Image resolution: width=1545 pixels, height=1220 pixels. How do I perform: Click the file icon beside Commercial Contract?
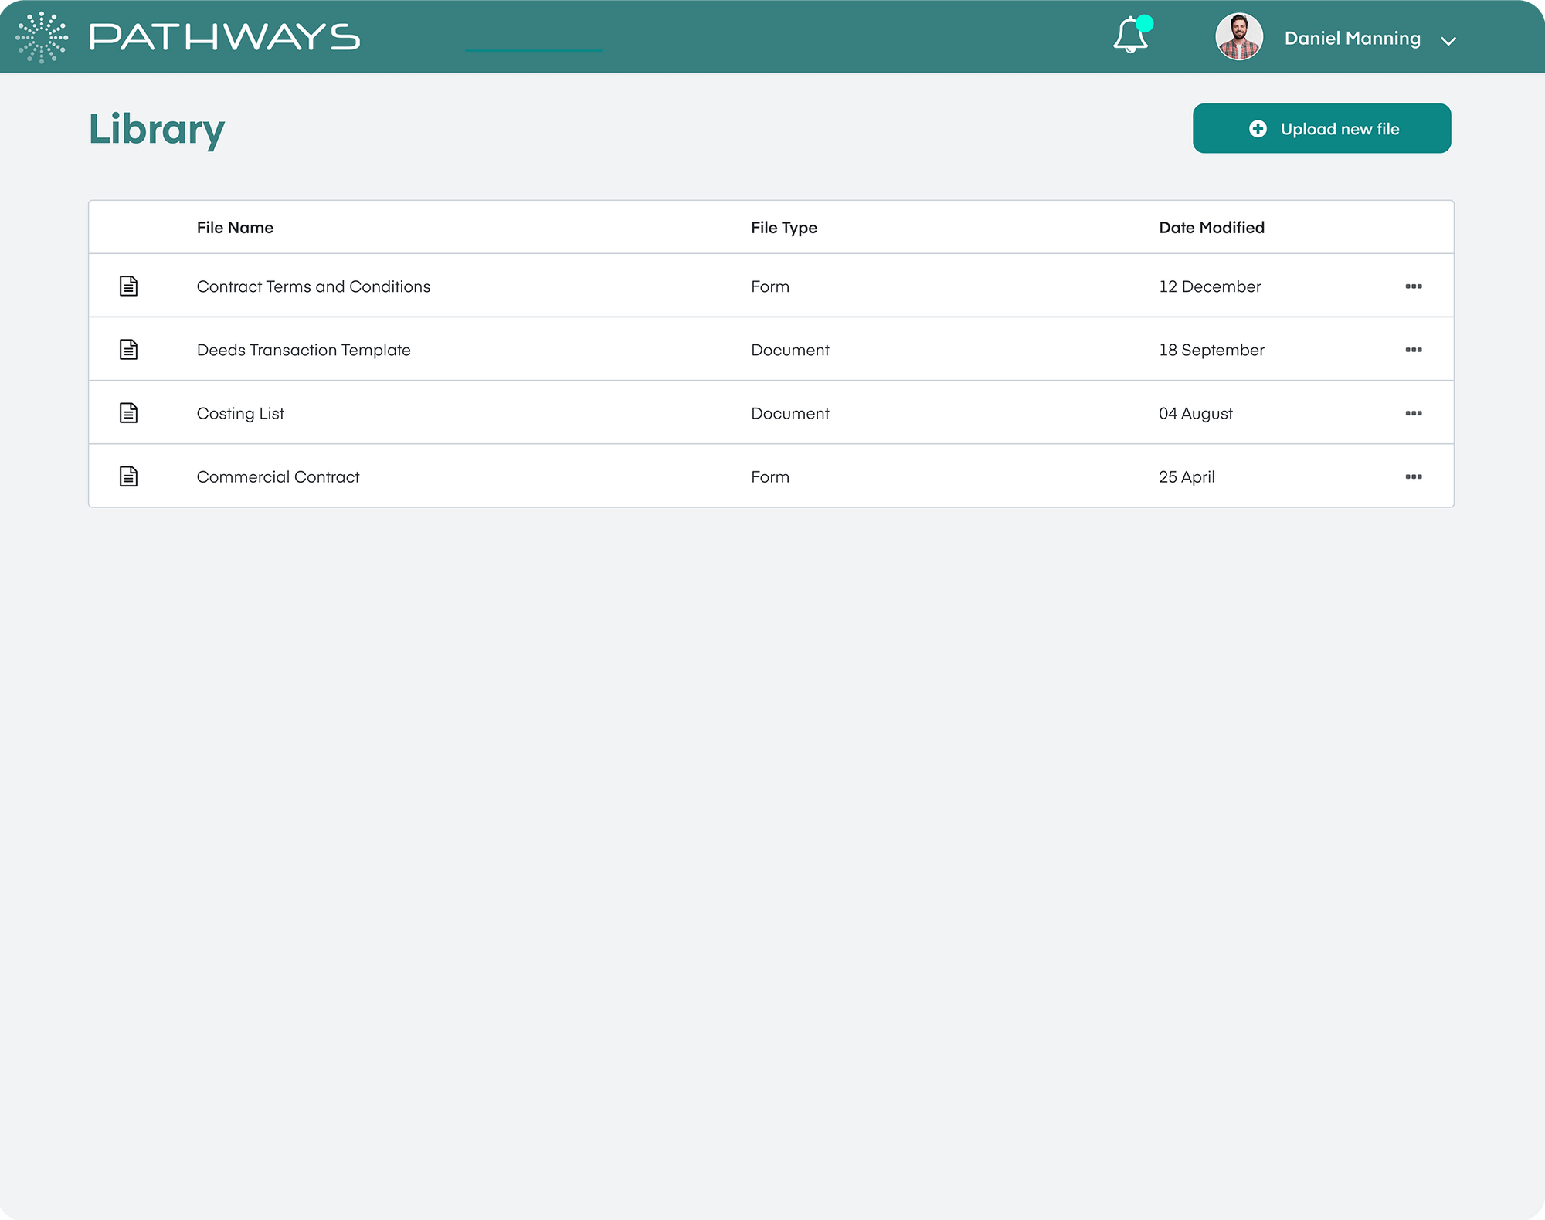[128, 476]
